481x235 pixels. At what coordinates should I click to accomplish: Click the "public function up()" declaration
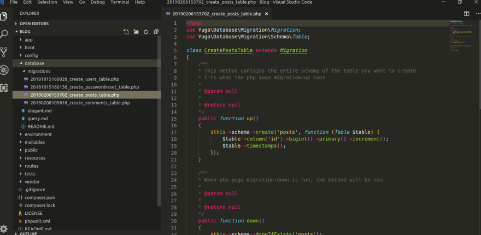click(x=228, y=119)
